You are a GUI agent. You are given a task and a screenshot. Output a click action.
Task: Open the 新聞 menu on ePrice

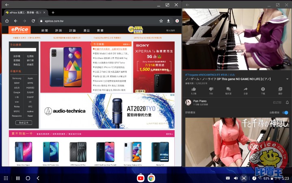coord(45,30)
